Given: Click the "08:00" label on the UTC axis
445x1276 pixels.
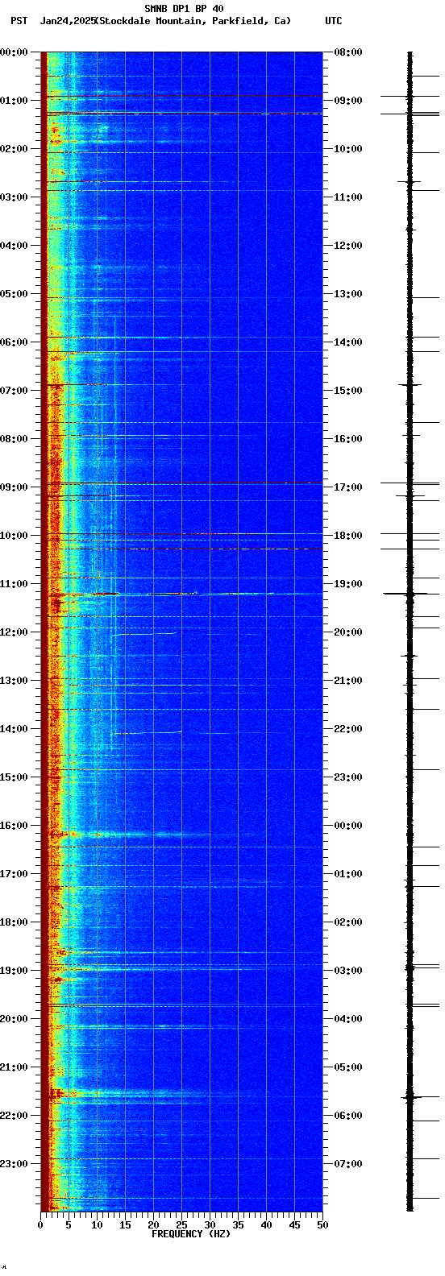Looking at the screenshot, I should click(348, 52).
